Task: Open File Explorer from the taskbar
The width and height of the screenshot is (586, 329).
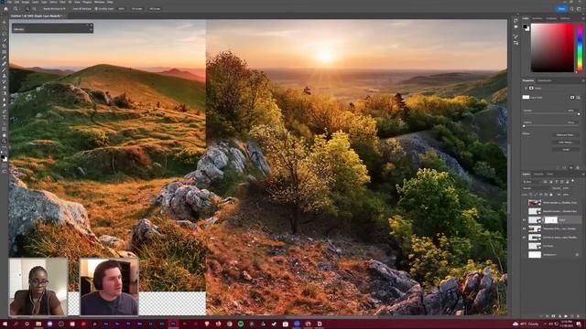Action: (38, 324)
